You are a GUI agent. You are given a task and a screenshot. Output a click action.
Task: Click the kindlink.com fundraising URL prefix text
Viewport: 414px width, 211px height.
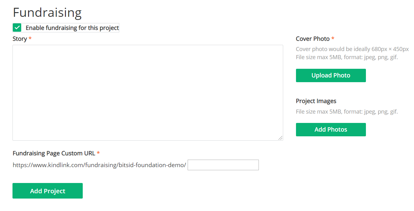point(99,165)
